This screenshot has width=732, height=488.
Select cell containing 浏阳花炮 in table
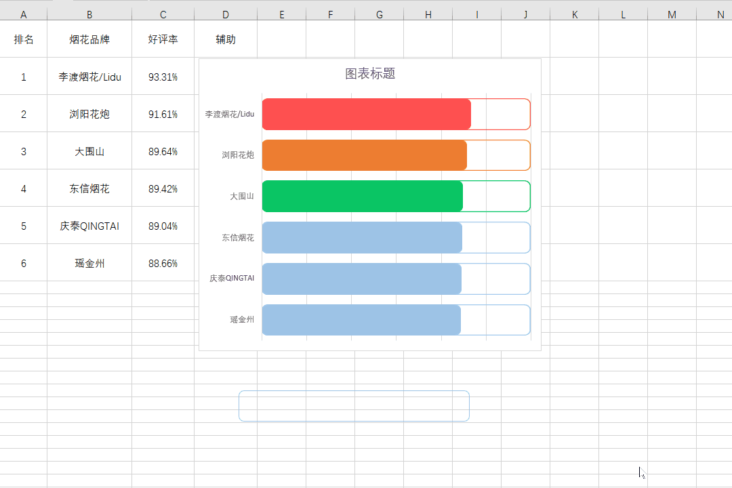tap(89, 114)
